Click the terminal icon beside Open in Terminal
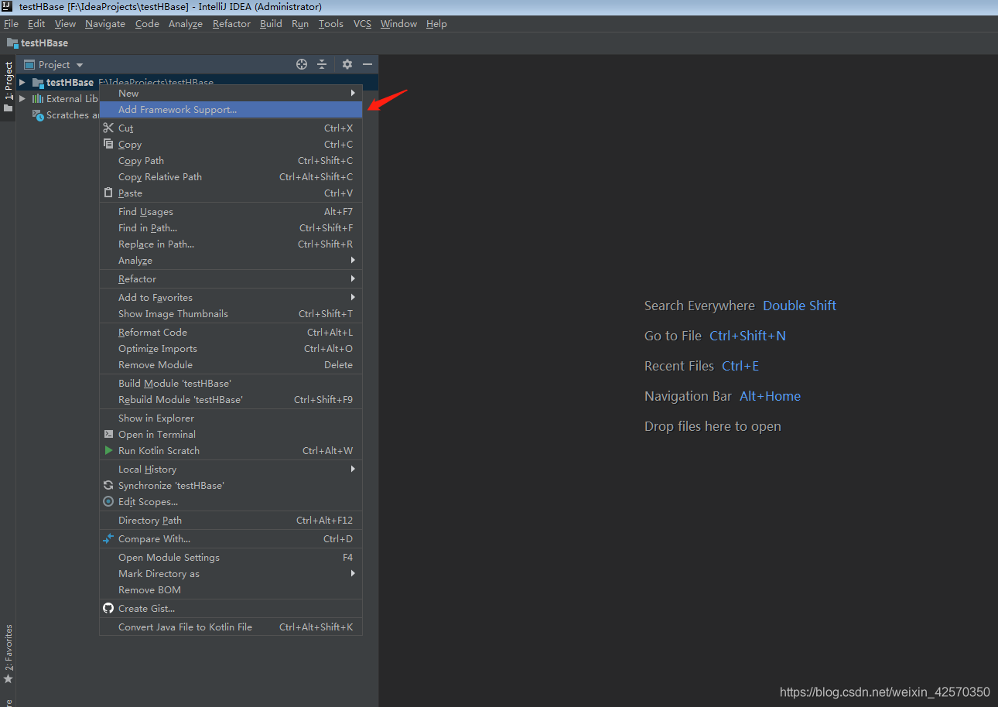This screenshot has width=998, height=707. (108, 434)
